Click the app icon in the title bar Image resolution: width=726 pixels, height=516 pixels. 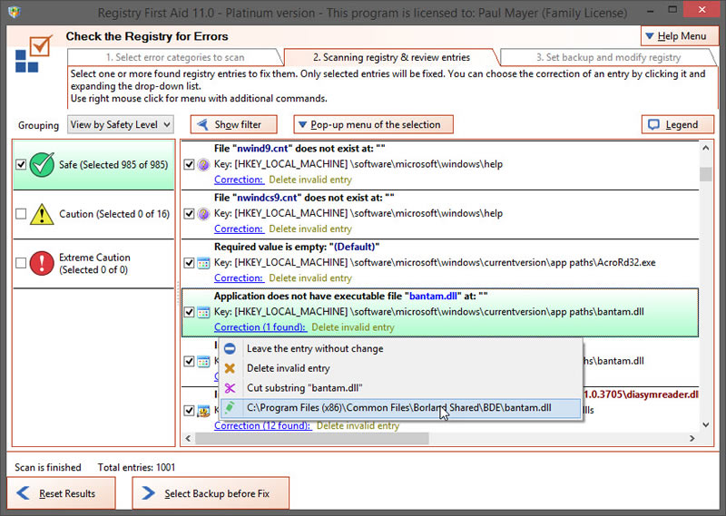tap(14, 11)
